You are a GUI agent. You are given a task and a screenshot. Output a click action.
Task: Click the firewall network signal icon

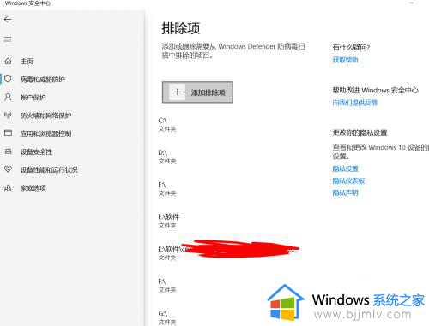[x=8, y=116]
